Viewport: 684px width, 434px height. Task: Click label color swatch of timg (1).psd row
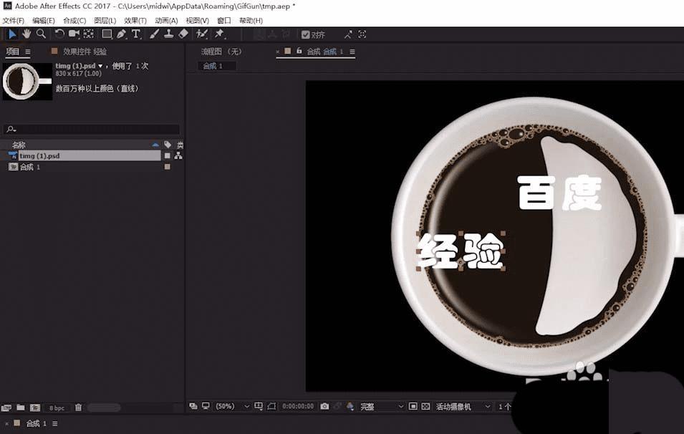click(x=167, y=155)
